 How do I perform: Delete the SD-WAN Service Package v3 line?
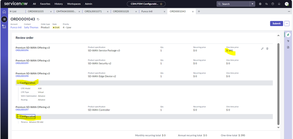tap(267, 49)
